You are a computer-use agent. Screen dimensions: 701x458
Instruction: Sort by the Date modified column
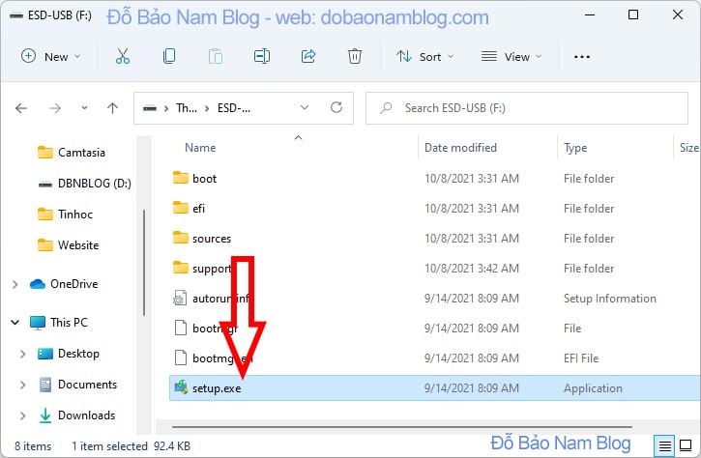460,148
